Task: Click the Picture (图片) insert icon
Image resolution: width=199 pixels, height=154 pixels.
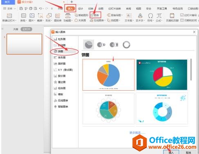Action: pos(32,16)
